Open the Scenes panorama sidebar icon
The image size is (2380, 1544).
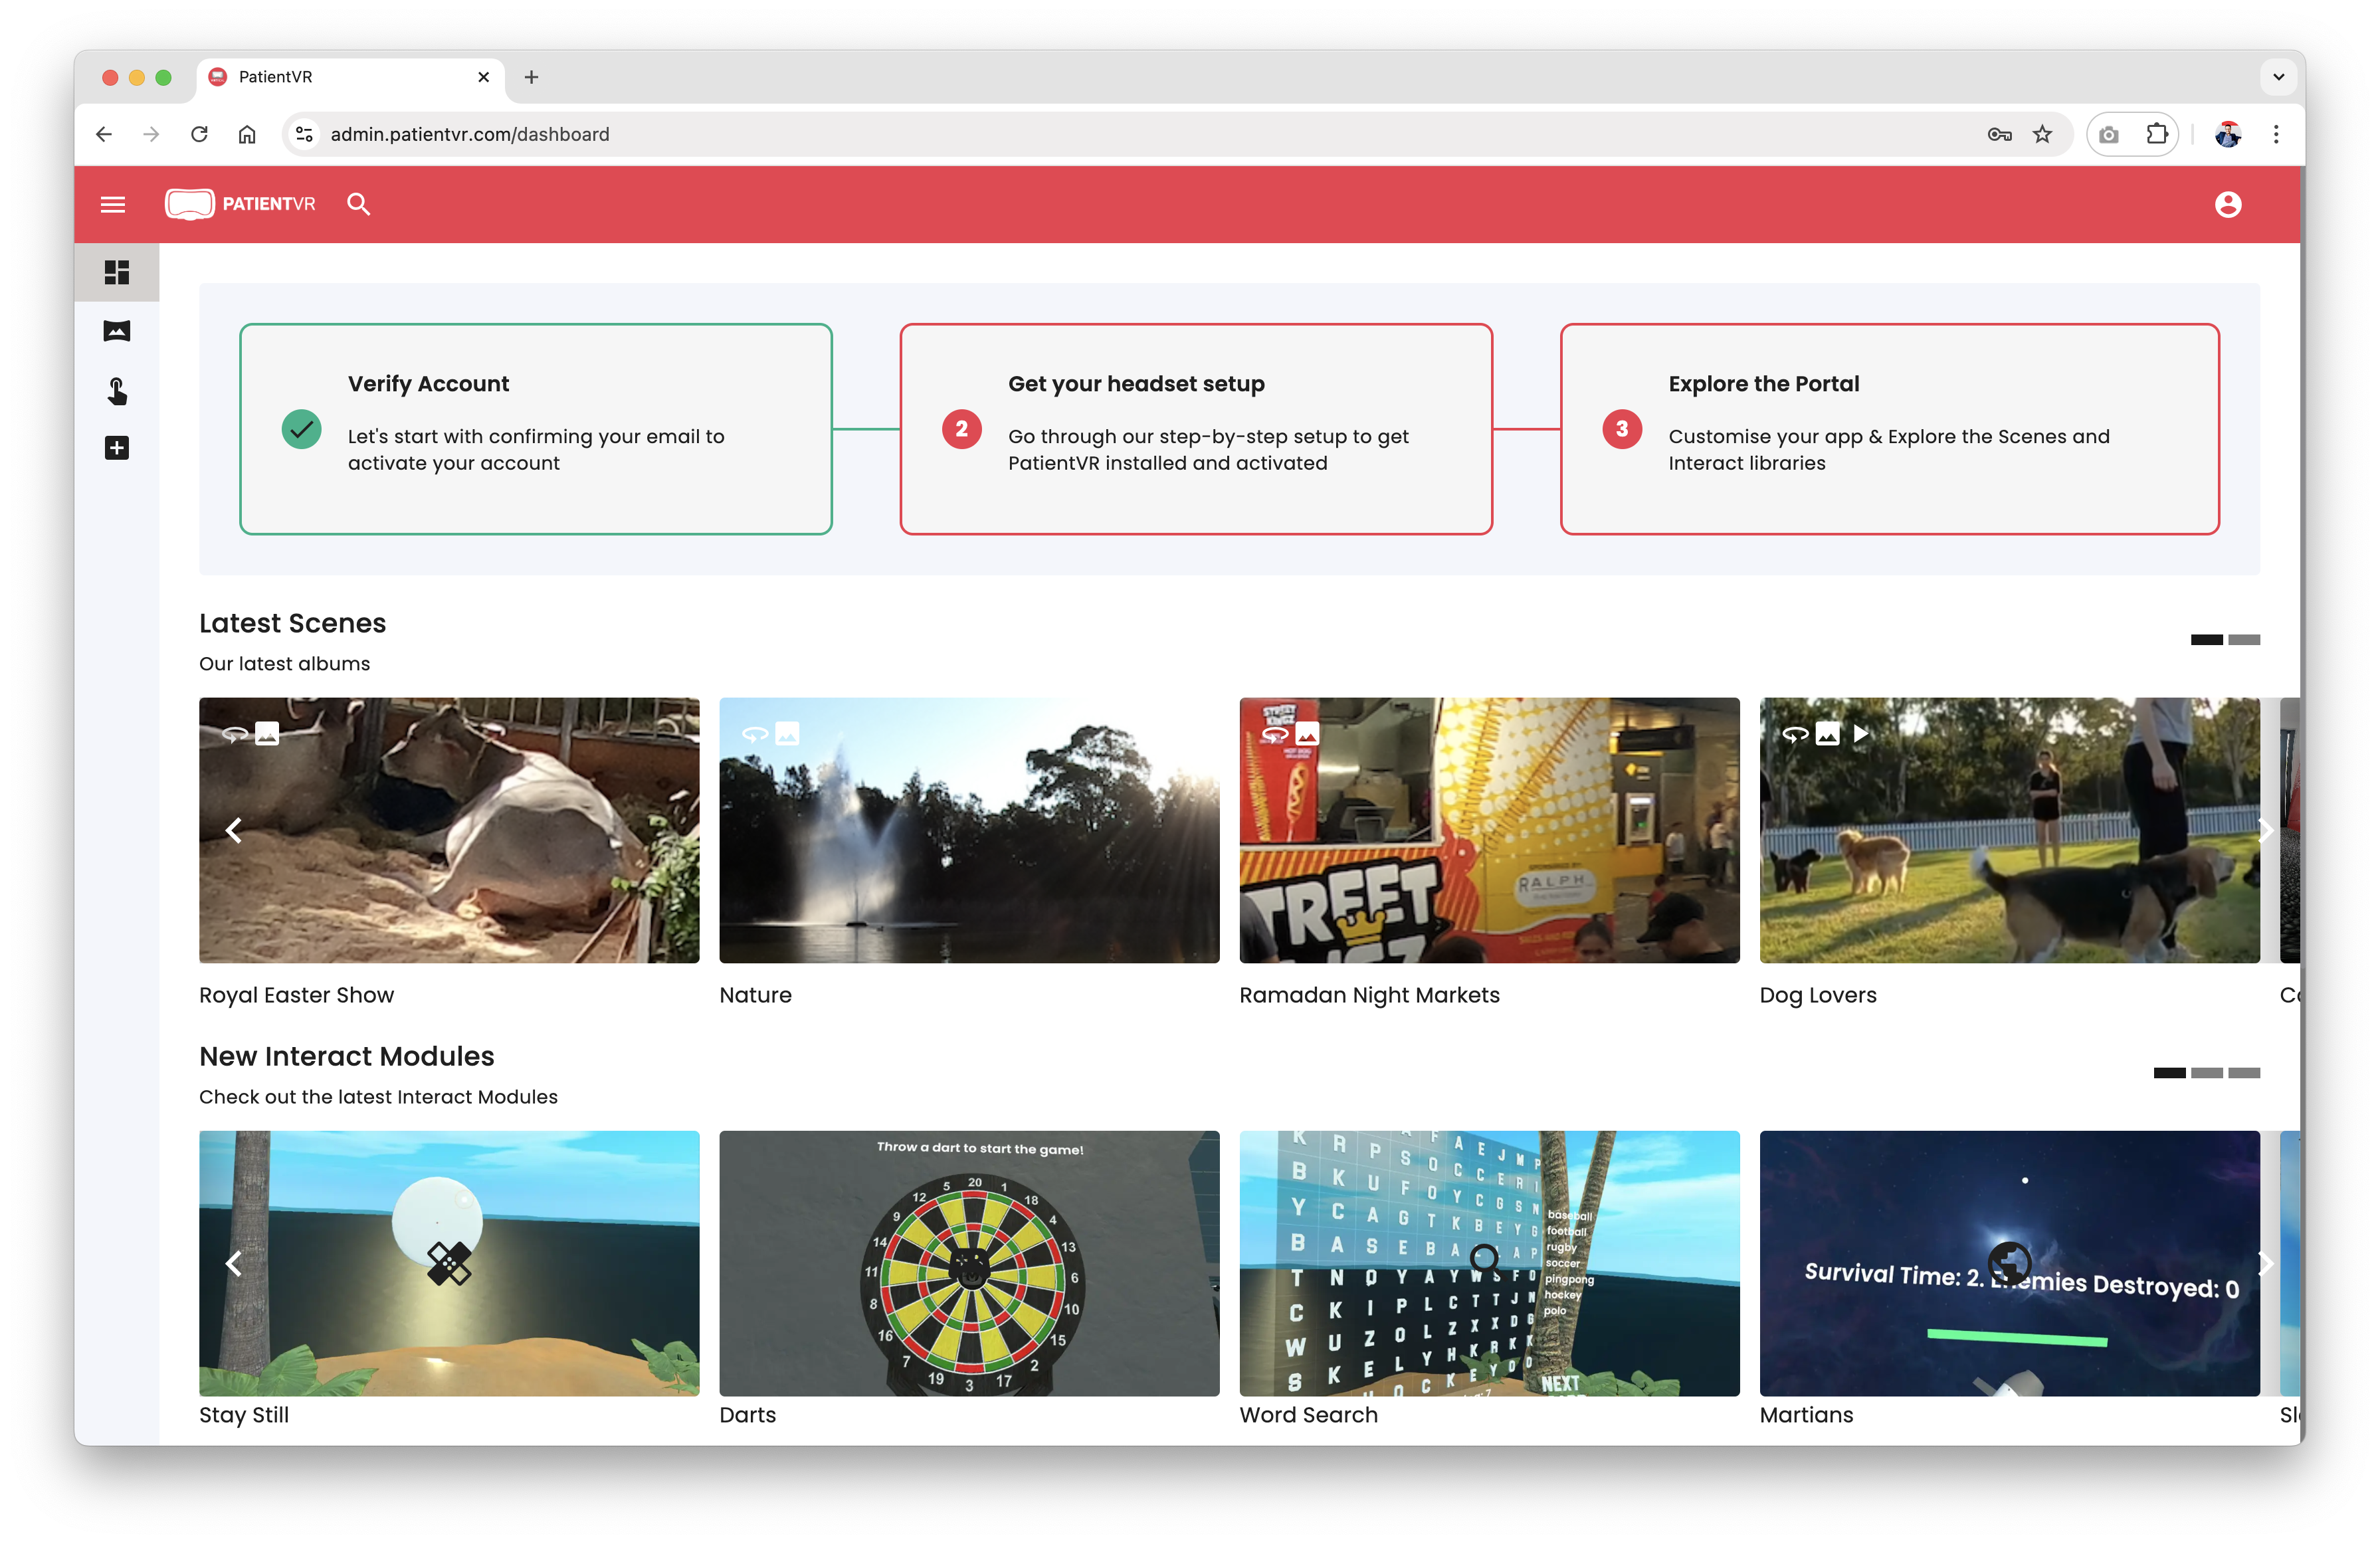117,331
